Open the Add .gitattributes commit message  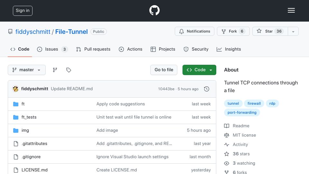(x=134, y=144)
